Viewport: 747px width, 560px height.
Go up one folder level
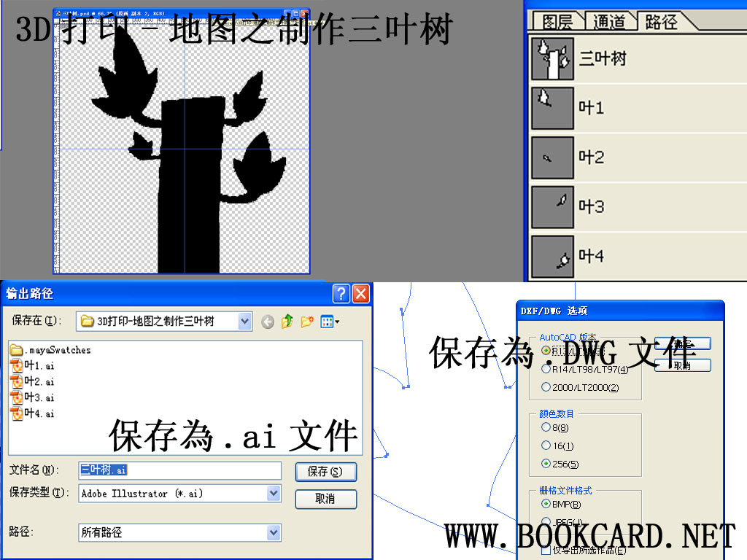click(x=287, y=322)
